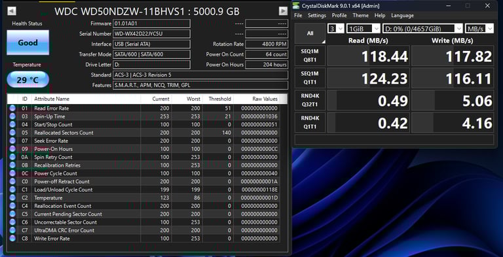Click the Drive Letter field D:
Screen dimensions: 503x257
tap(151, 64)
